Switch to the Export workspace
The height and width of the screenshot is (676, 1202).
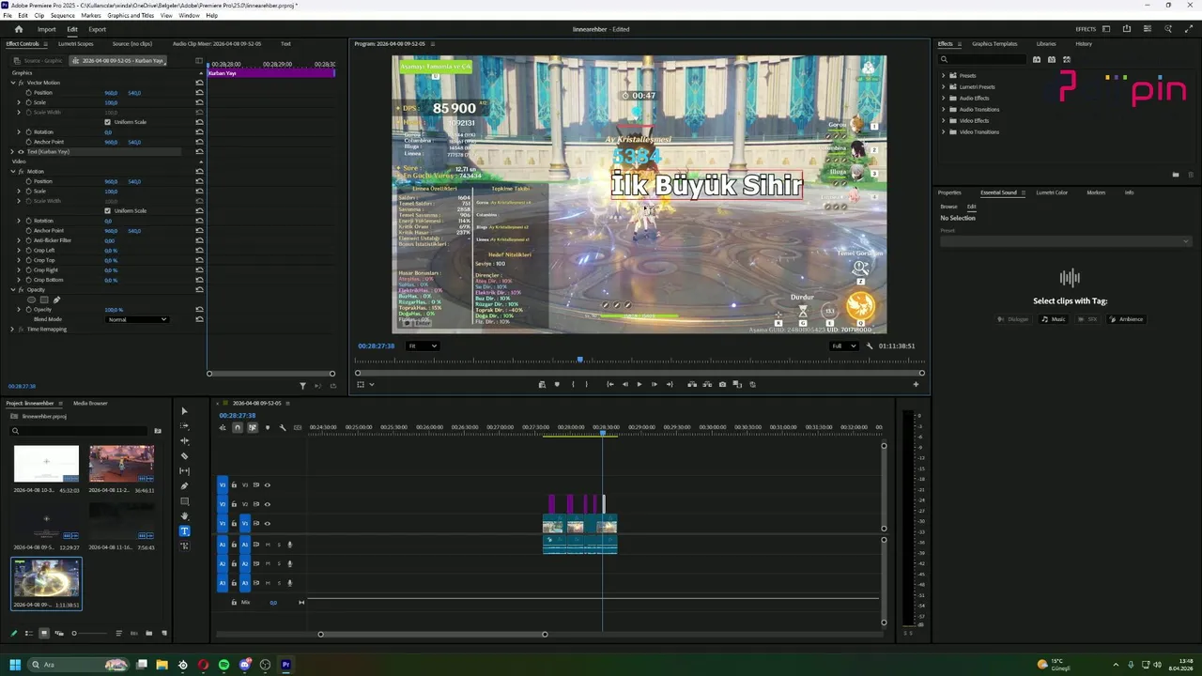point(97,29)
